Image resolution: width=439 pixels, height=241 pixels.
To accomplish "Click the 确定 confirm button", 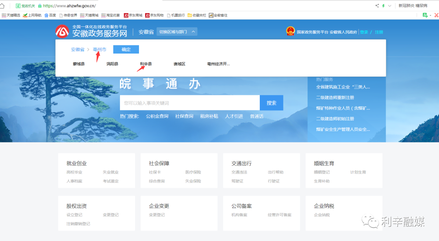I will click(126, 49).
